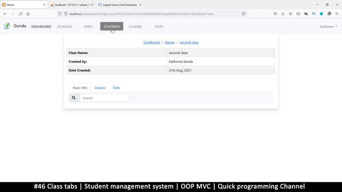Screen dimensions: 342x192
Task: Click the 'Eathorne Banda' table cell
Action: pos(221,62)
